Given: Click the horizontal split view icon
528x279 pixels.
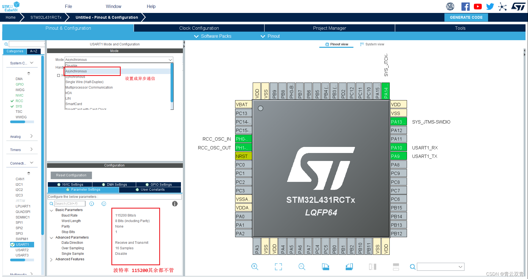Looking at the screenshot, I should click(396, 267).
